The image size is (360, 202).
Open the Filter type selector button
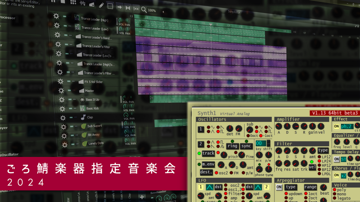point(323,150)
